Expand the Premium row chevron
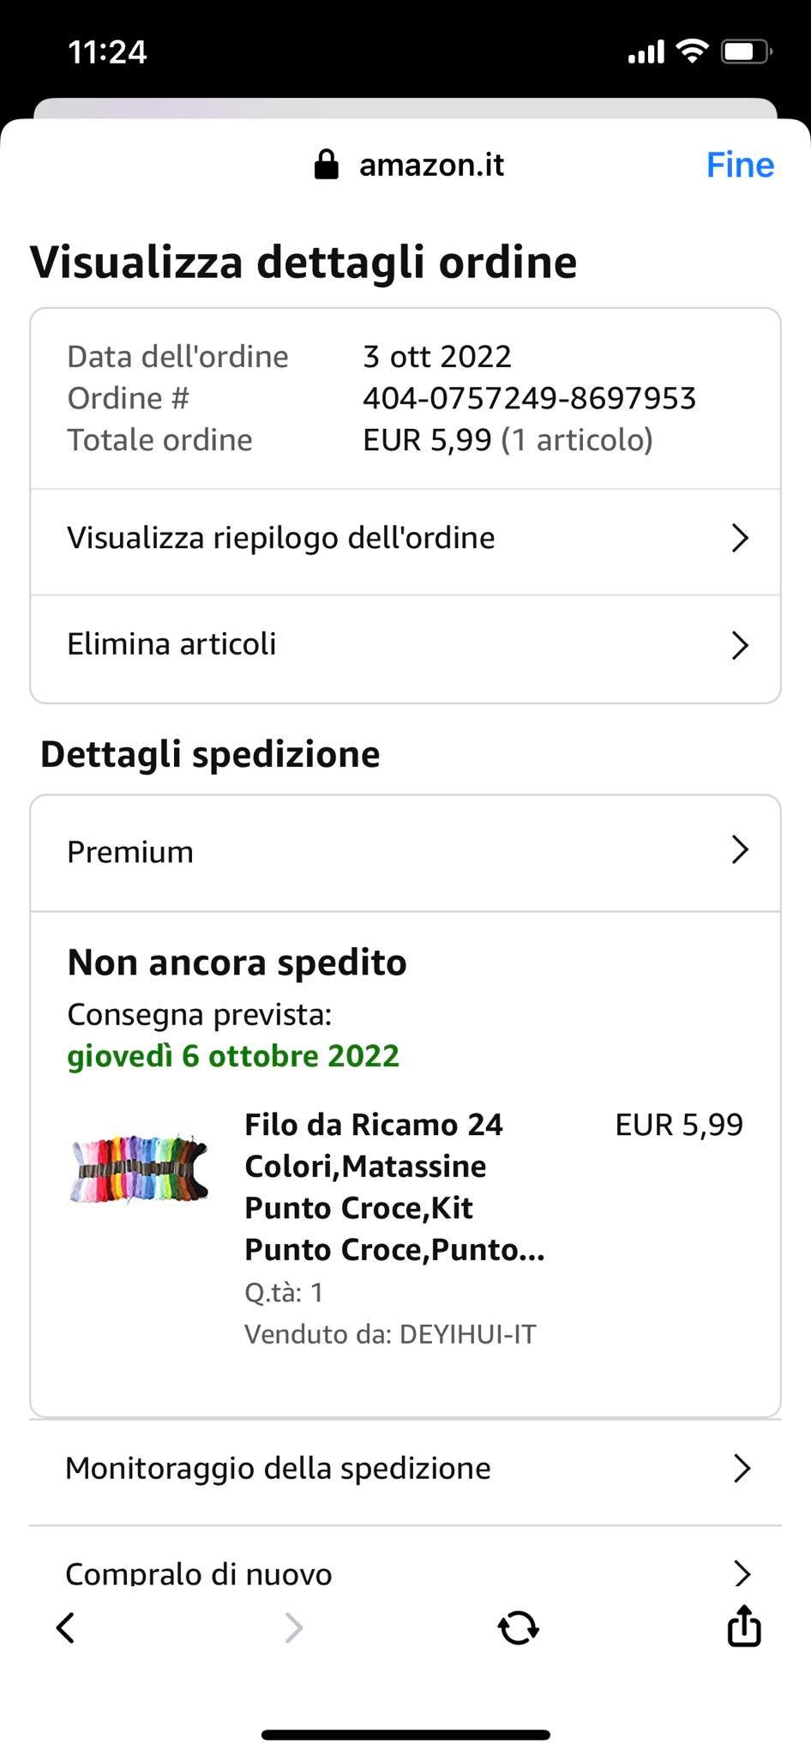 (x=740, y=850)
